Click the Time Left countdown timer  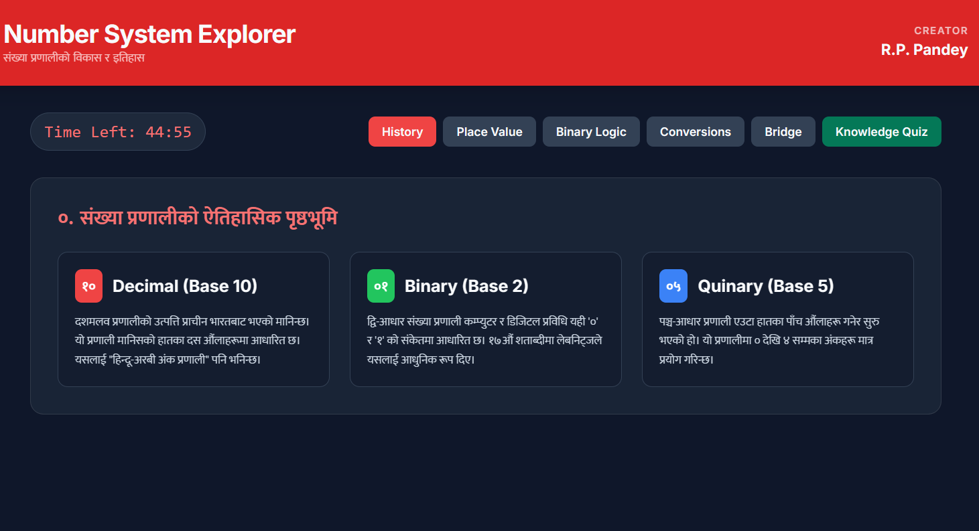click(x=118, y=132)
